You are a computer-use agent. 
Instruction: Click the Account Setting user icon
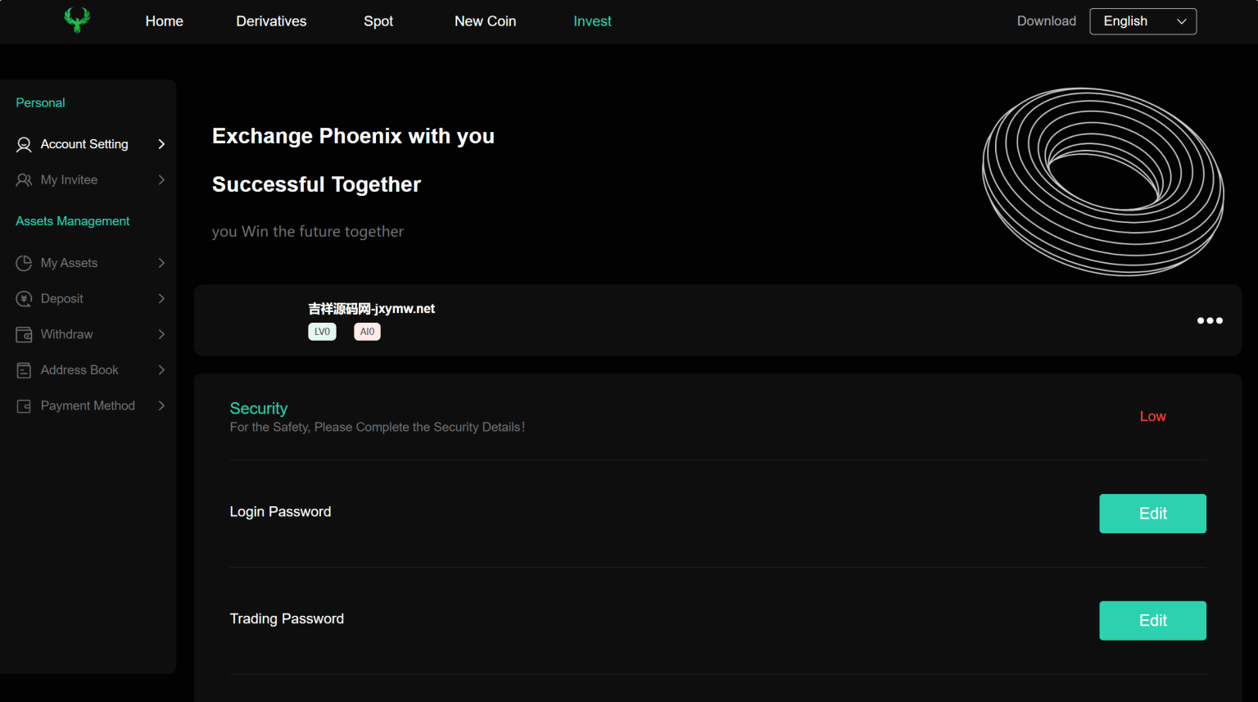(24, 144)
